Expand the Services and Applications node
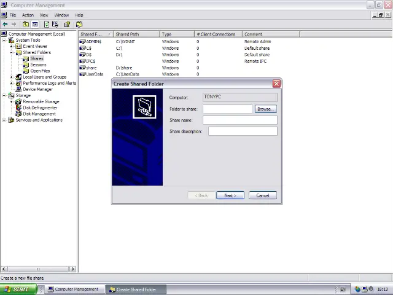This screenshot has width=393, height=295. [x=4, y=120]
